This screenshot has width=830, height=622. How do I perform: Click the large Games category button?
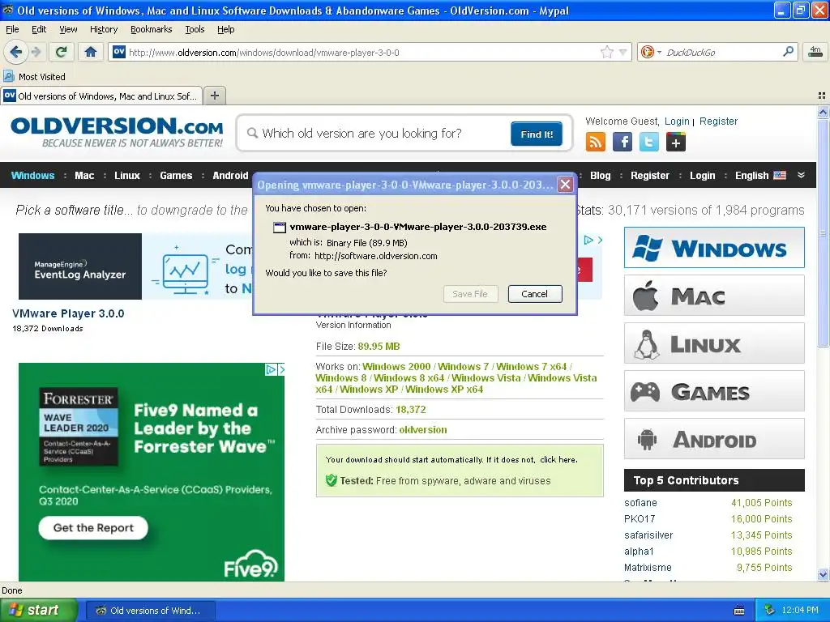[714, 391]
